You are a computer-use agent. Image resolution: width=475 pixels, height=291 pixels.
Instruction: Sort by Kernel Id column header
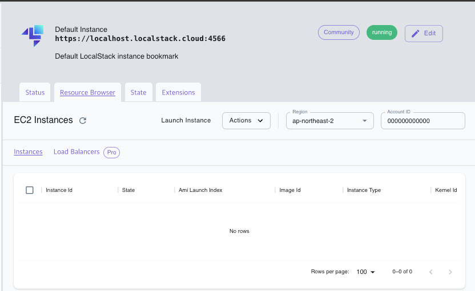tap(446, 190)
